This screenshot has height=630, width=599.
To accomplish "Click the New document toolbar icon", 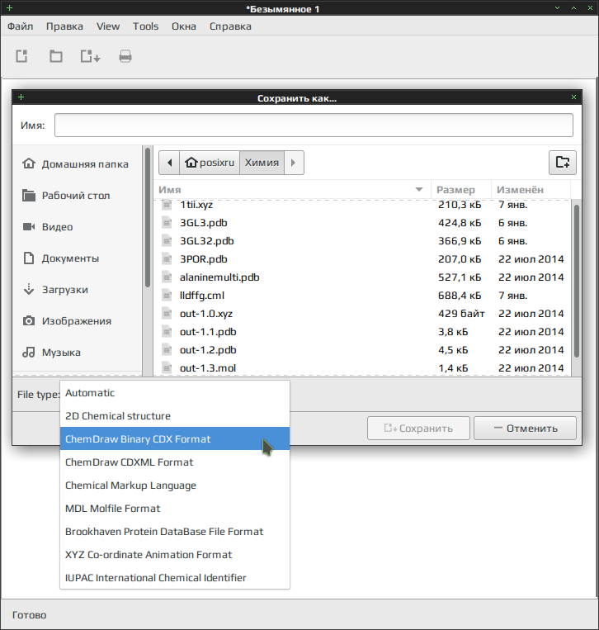I will pos(21,56).
